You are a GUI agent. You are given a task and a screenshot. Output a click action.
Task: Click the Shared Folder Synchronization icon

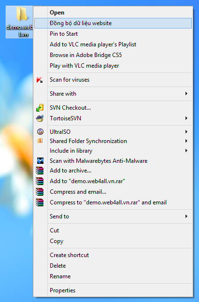pyautogui.click(x=40, y=141)
